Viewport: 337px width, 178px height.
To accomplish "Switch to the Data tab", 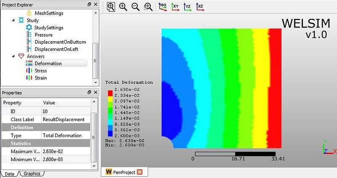I will 9,174.
